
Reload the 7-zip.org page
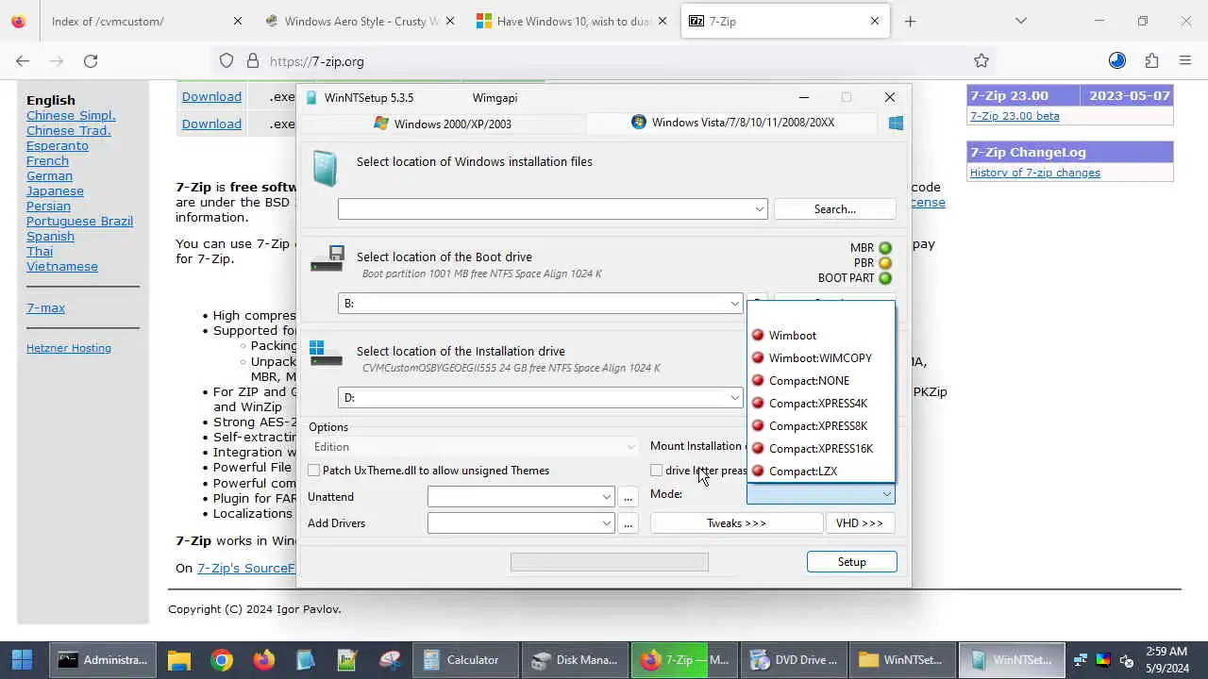pyautogui.click(x=91, y=61)
